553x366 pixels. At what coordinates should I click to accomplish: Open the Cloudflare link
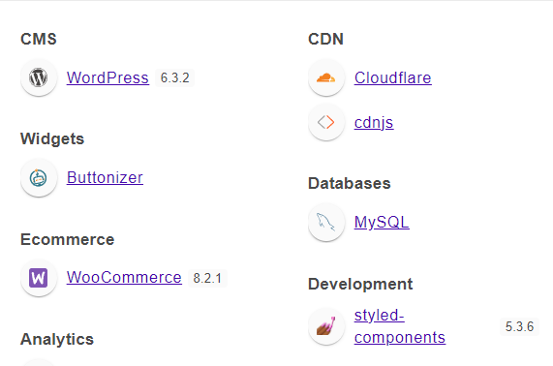pos(393,77)
